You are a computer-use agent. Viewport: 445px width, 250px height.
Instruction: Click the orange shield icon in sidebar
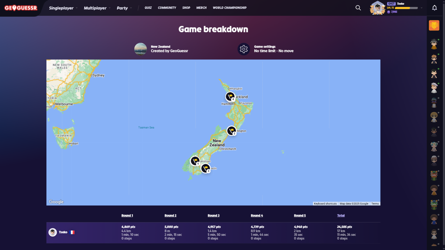click(x=434, y=25)
